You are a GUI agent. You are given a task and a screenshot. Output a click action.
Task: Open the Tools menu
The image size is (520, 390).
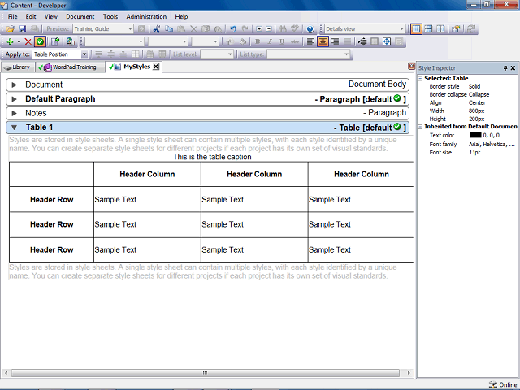[x=110, y=16]
